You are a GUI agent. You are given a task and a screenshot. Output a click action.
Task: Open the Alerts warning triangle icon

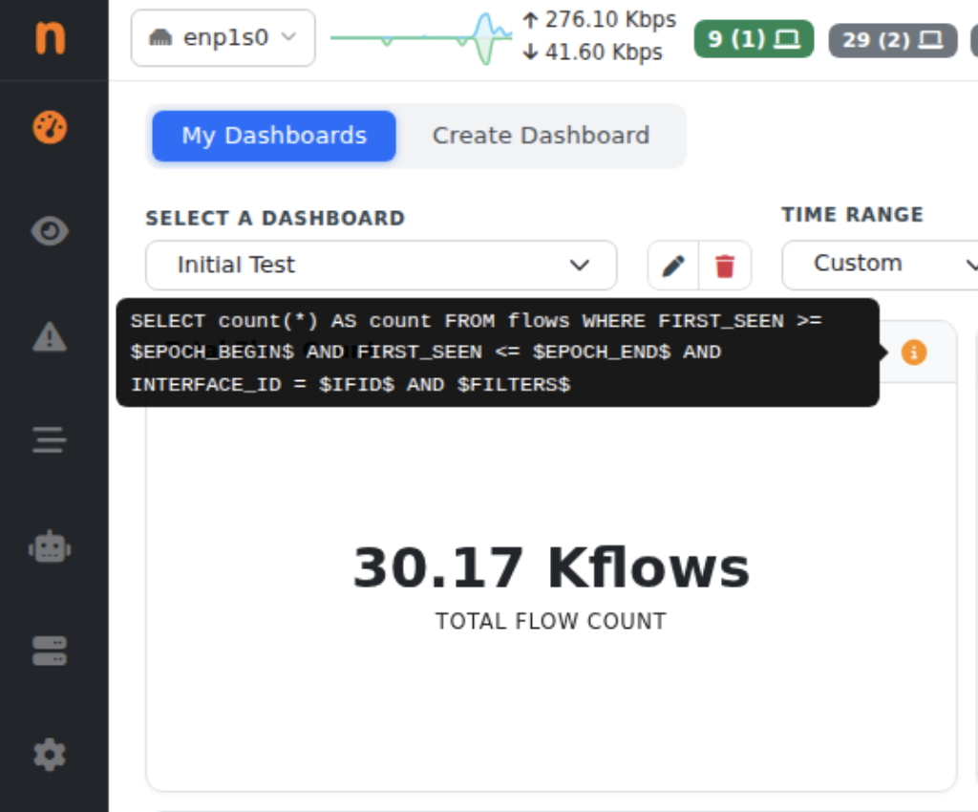pyautogui.click(x=50, y=337)
